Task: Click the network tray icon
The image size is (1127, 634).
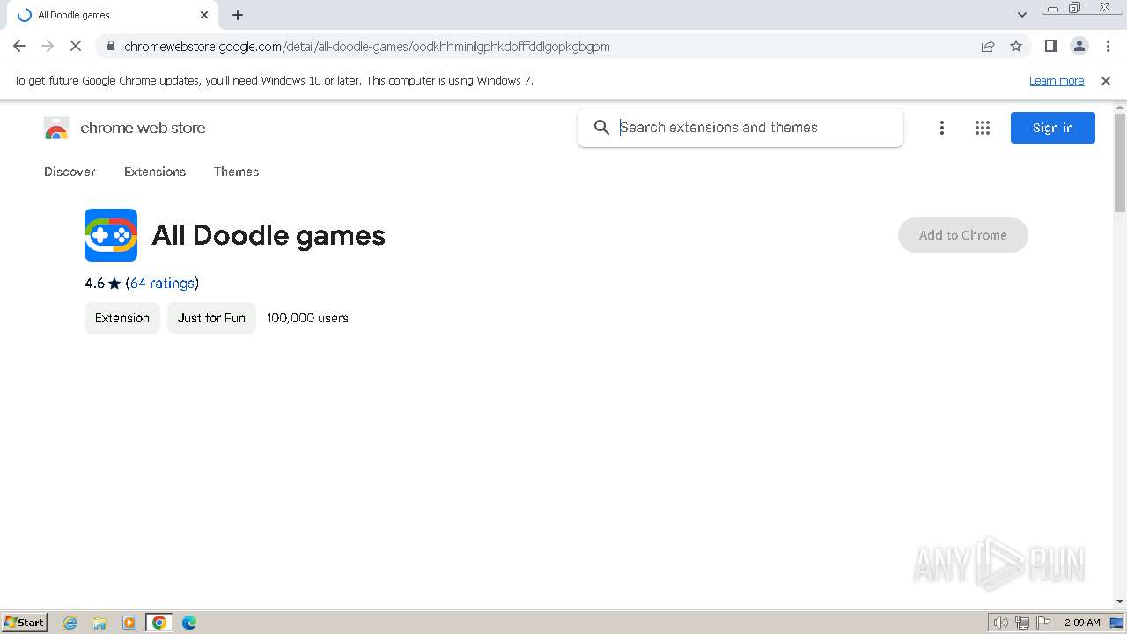Action: [1022, 623]
